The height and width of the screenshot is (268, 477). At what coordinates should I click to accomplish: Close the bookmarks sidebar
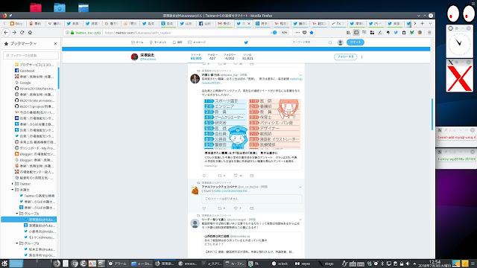point(55,44)
